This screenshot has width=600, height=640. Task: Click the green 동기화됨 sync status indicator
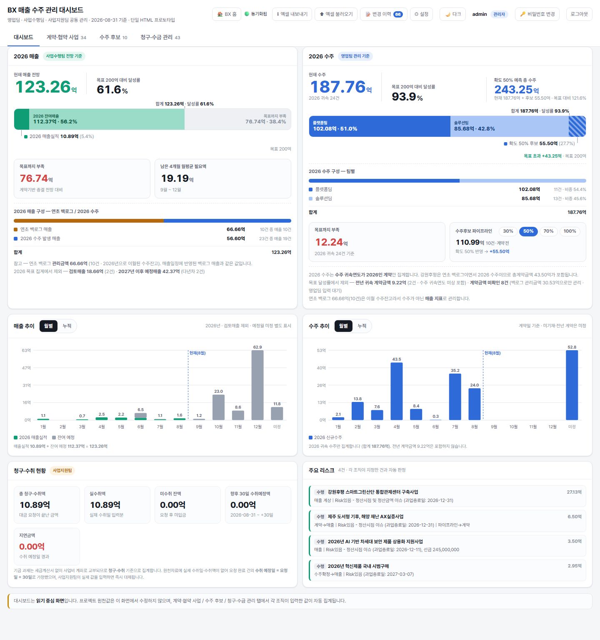click(256, 14)
